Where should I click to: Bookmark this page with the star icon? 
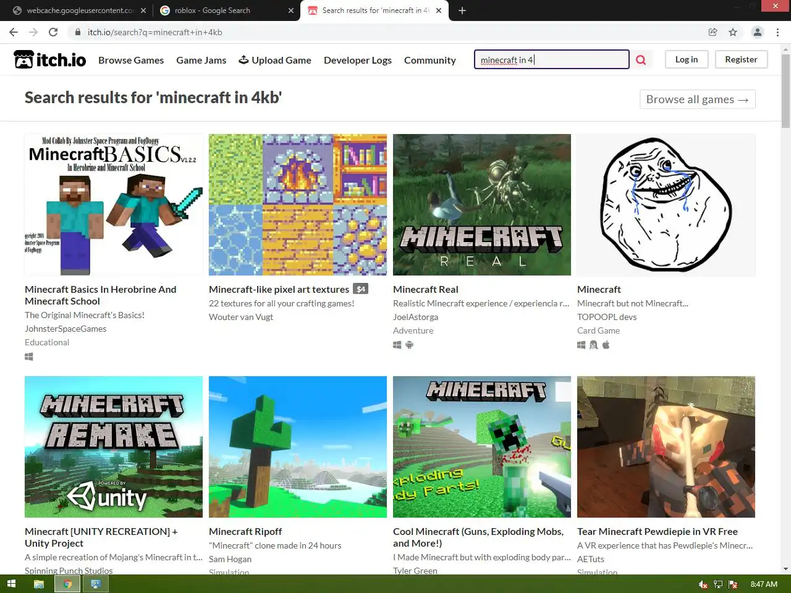tap(733, 32)
